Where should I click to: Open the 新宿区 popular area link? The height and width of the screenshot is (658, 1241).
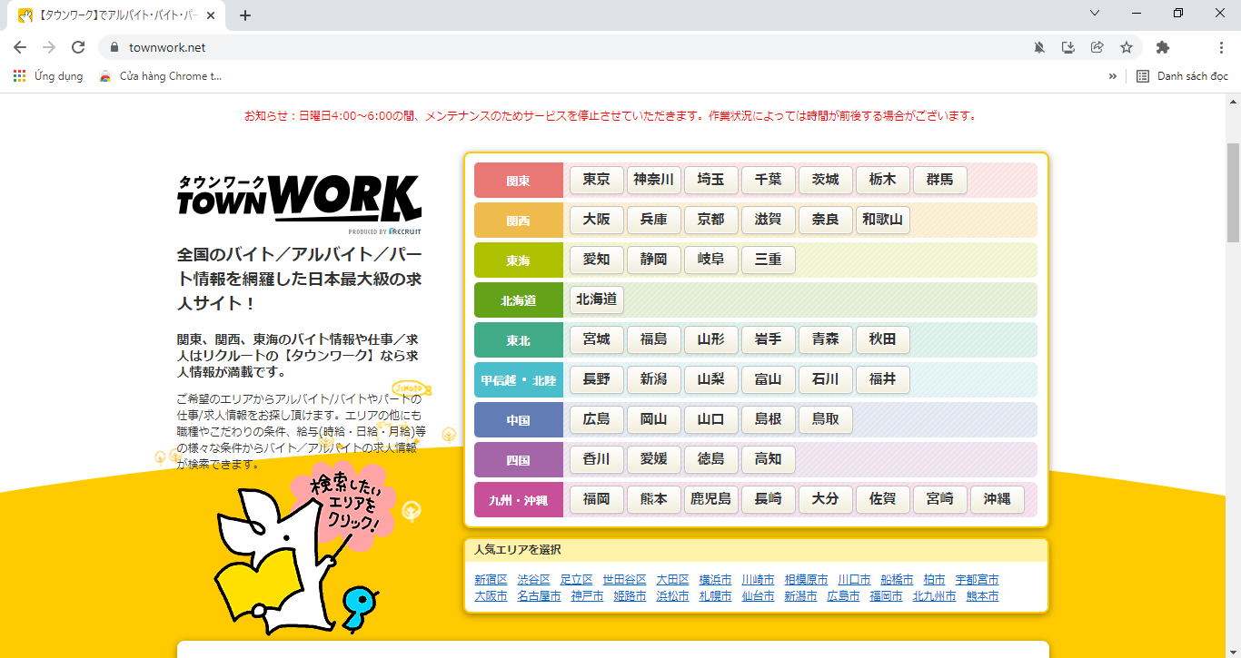pos(491,579)
